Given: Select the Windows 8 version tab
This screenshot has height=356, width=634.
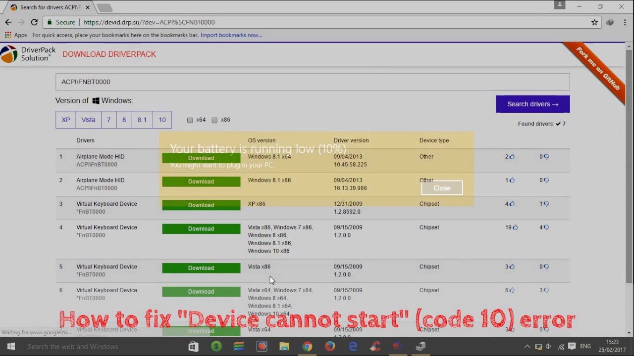Looking at the screenshot, I should point(124,120).
